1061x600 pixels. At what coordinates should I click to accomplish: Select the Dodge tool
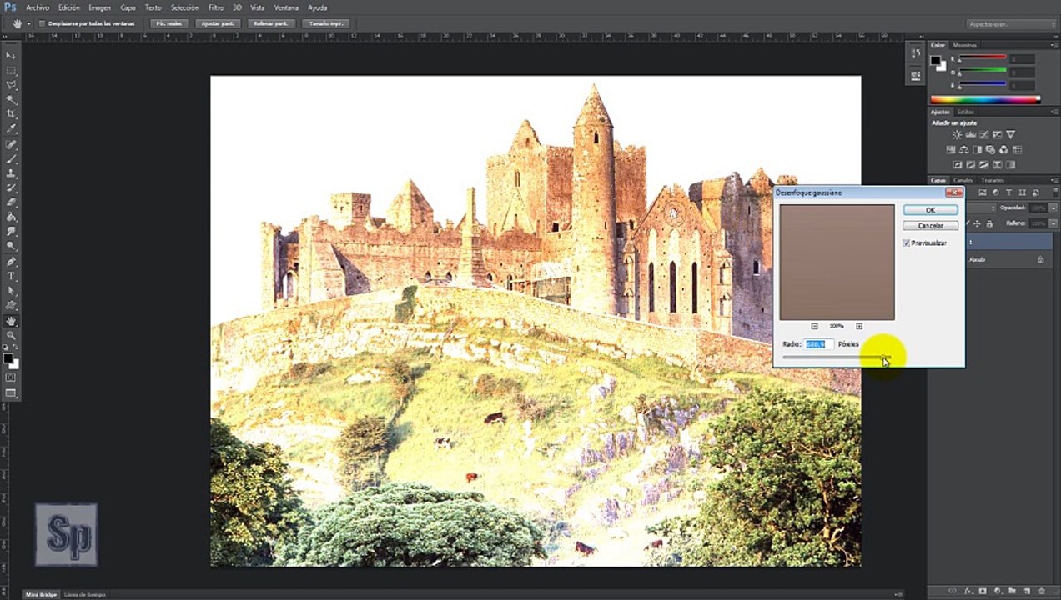12,247
